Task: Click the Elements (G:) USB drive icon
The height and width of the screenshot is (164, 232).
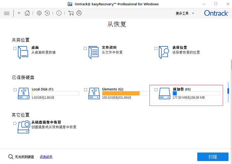Action: 94,93
